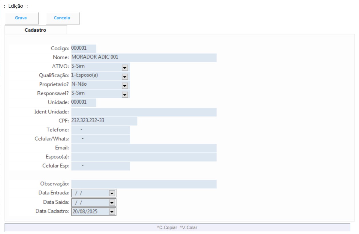The image size is (359, 234).
Task: Focus the Email input field
Action: click(144, 148)
